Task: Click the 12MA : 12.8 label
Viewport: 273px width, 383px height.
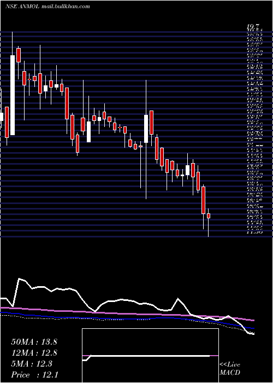Action: (x=34, y=353)
